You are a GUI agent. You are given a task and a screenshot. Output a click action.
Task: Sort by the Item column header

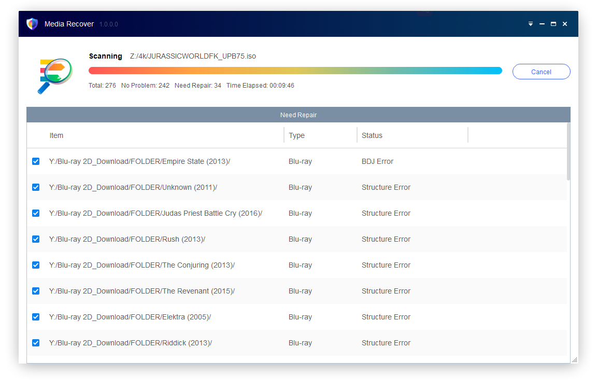56,135
